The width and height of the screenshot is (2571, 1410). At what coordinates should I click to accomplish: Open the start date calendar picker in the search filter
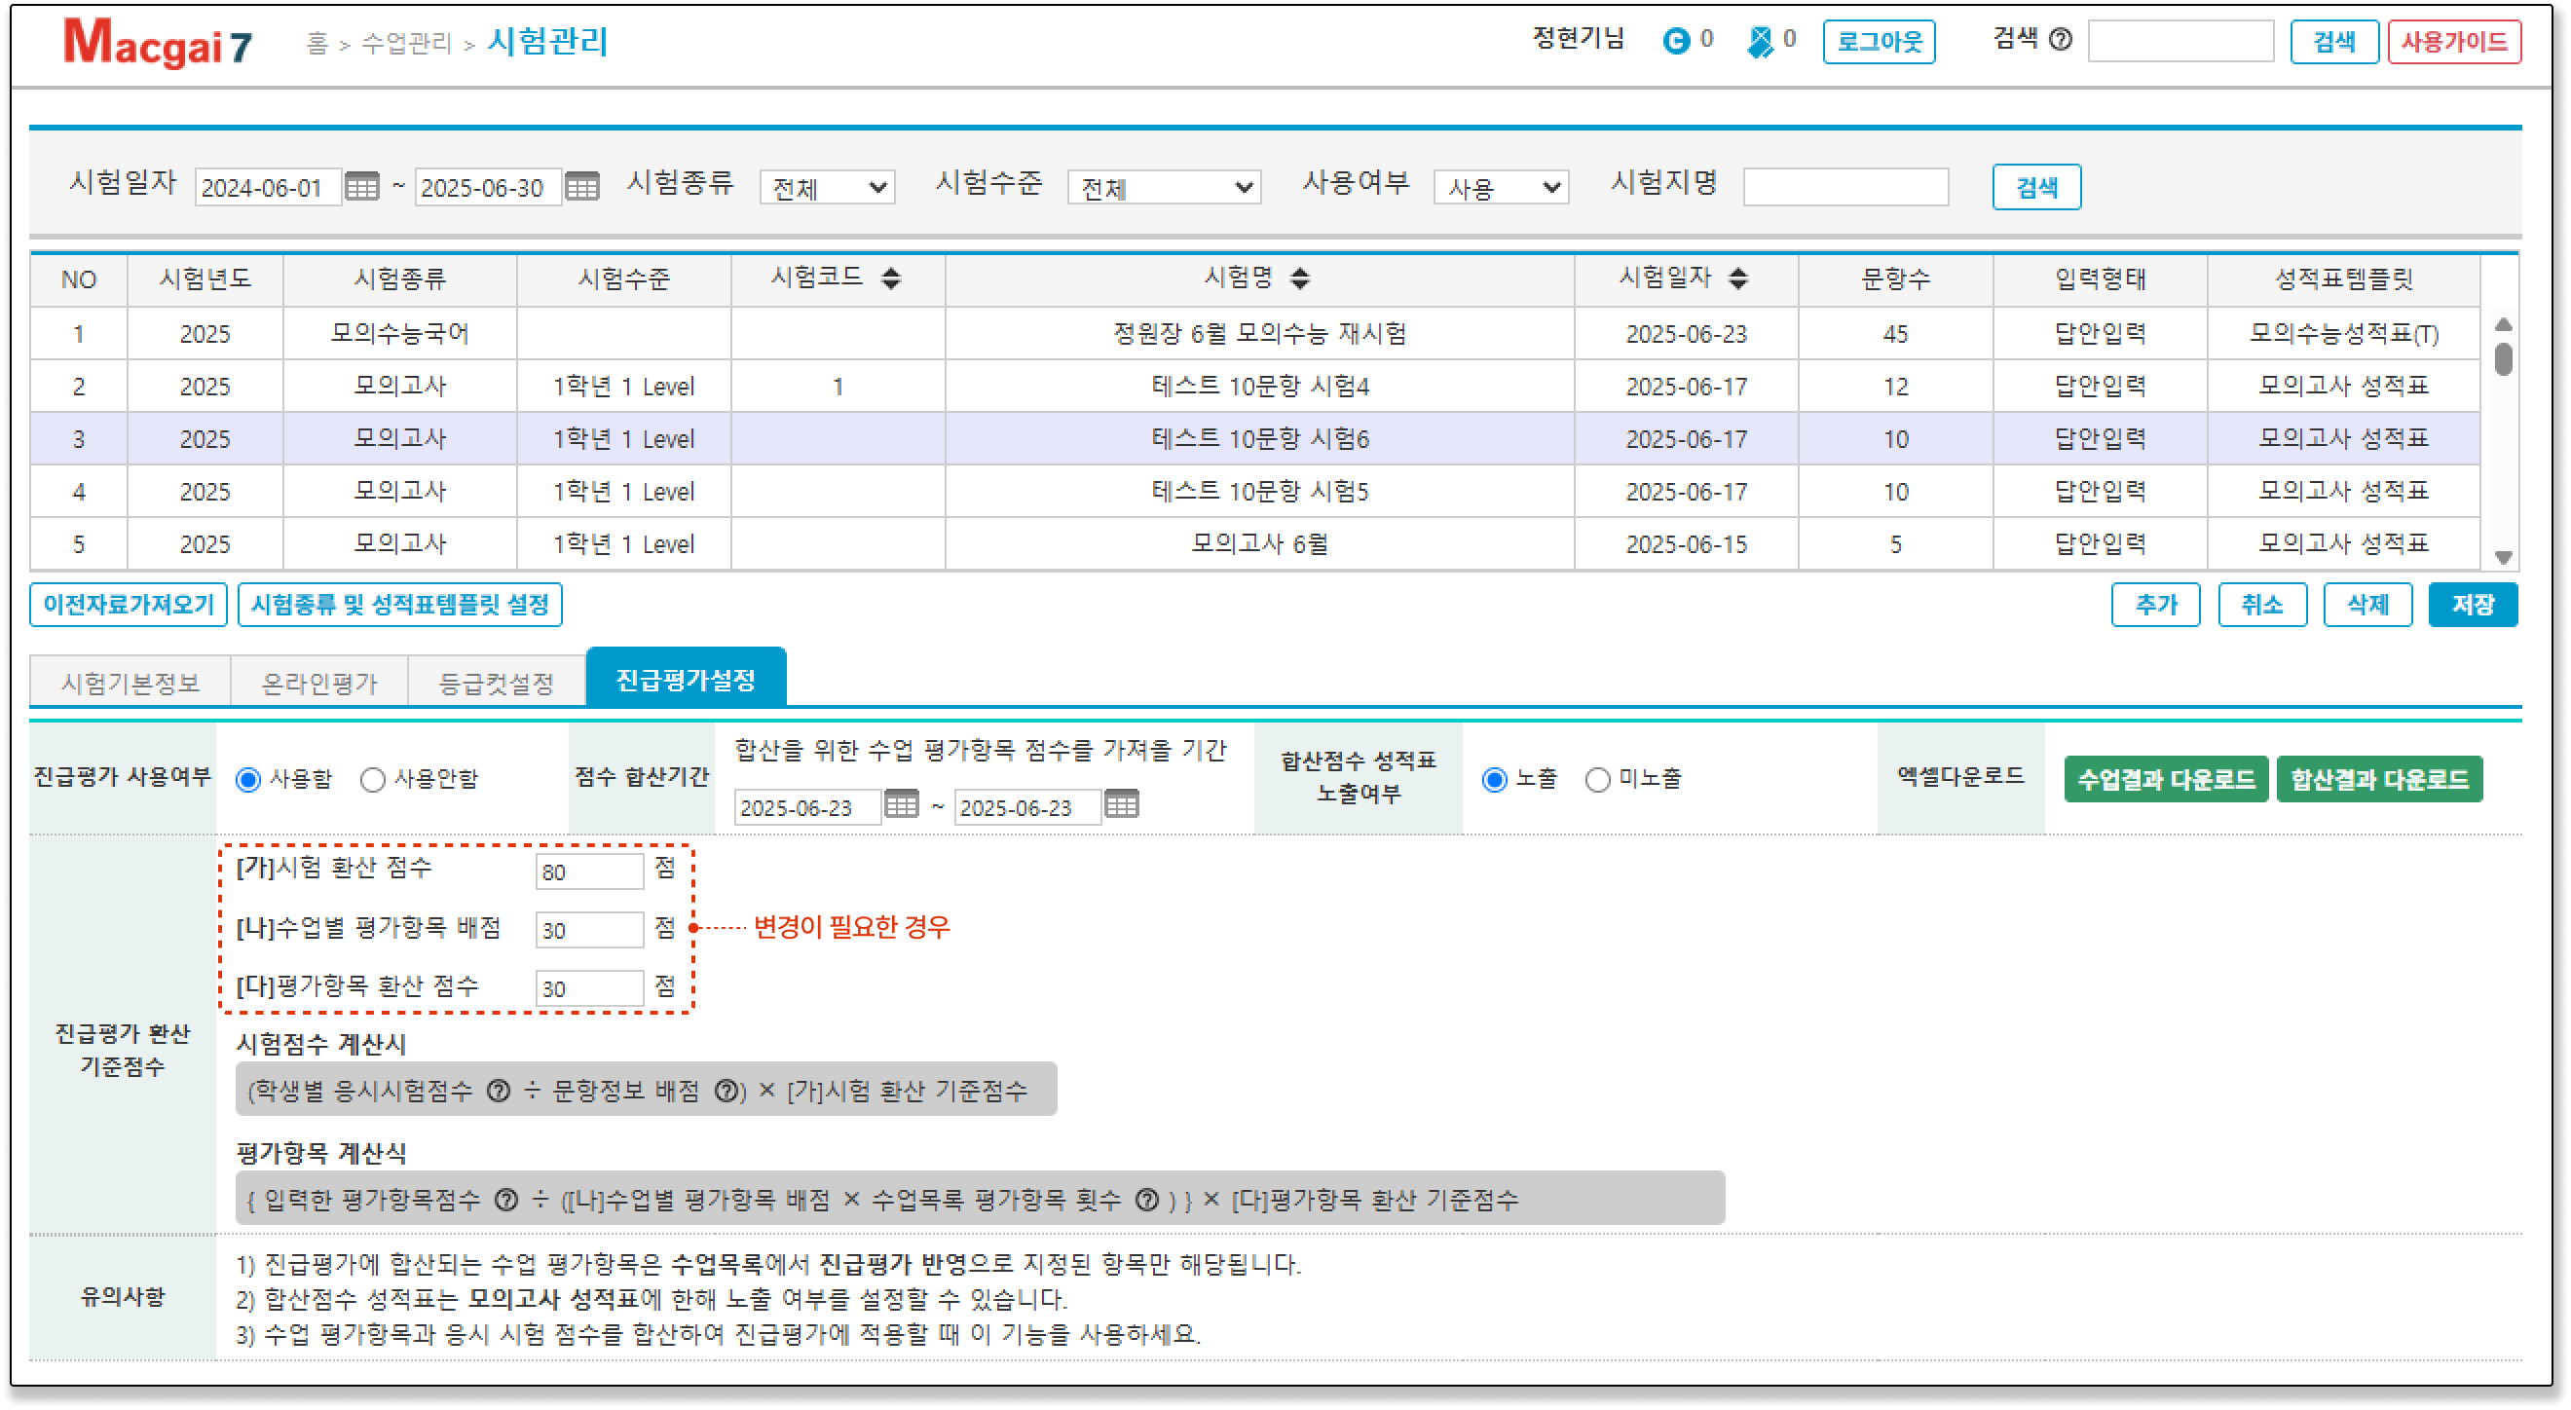(x=361, y=187)
